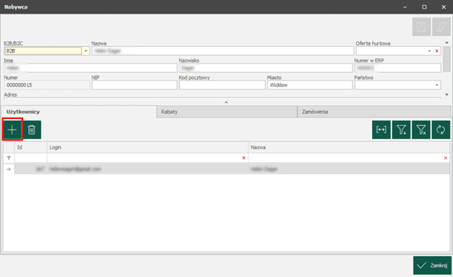Image resolution: width=453 pixels, height=277 pixels.
Task: Click the form's vertical scrollbar thumb
Action: pos(446,59)
